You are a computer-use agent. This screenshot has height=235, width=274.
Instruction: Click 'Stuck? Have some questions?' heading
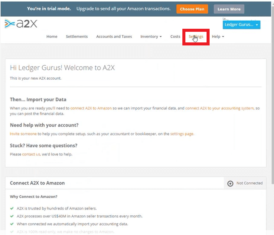click(x=44, y=146)
